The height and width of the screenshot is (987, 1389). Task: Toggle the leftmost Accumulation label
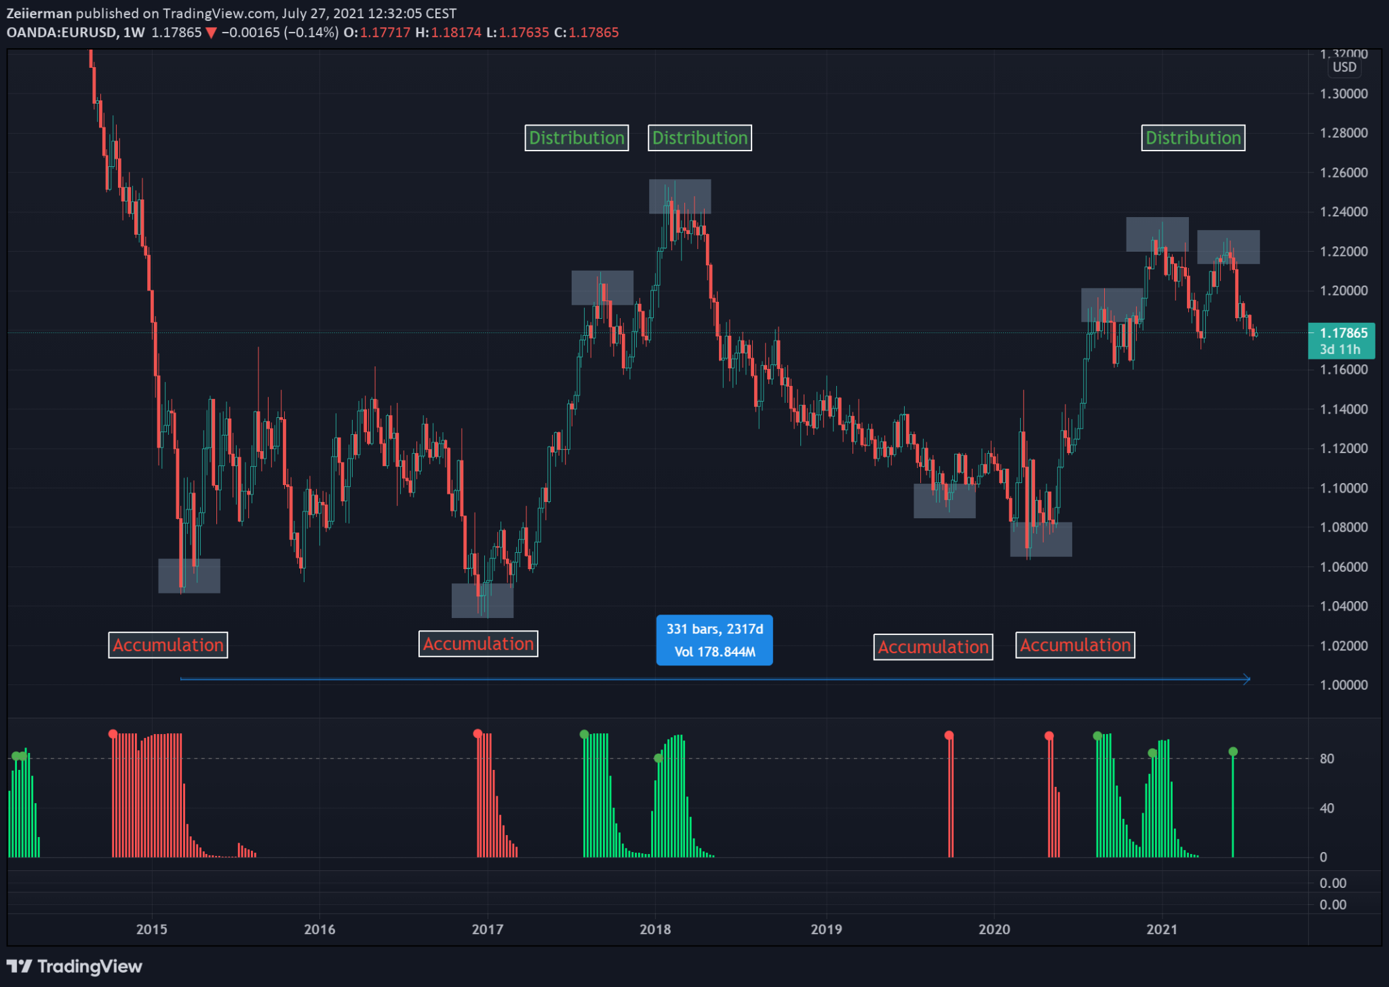(168, 644)
